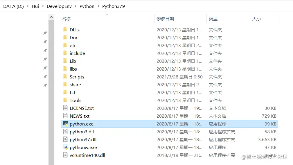Select the pythonw.exe application icon
Image resolution: width=293 pixels, height=165 pixels.
click(65, 147)
